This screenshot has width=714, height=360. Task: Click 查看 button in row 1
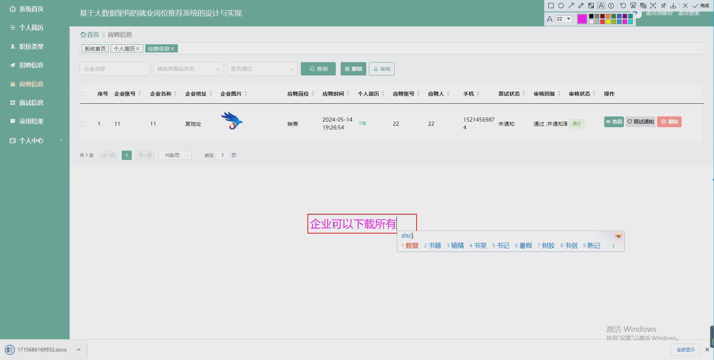(x=614, y=122)
